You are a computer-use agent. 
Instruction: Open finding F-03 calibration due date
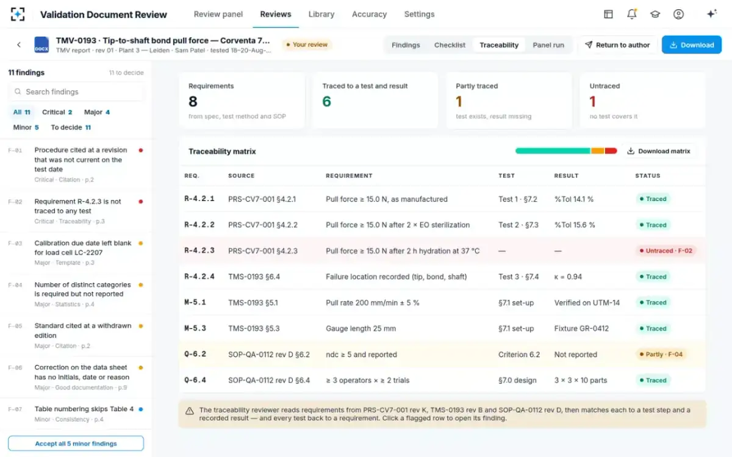[x=76, y=252]
